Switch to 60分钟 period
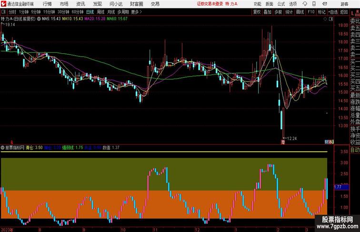This screenshot has height=232, width=360. coord(78,12)
